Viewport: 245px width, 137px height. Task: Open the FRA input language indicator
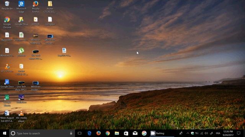218,133
